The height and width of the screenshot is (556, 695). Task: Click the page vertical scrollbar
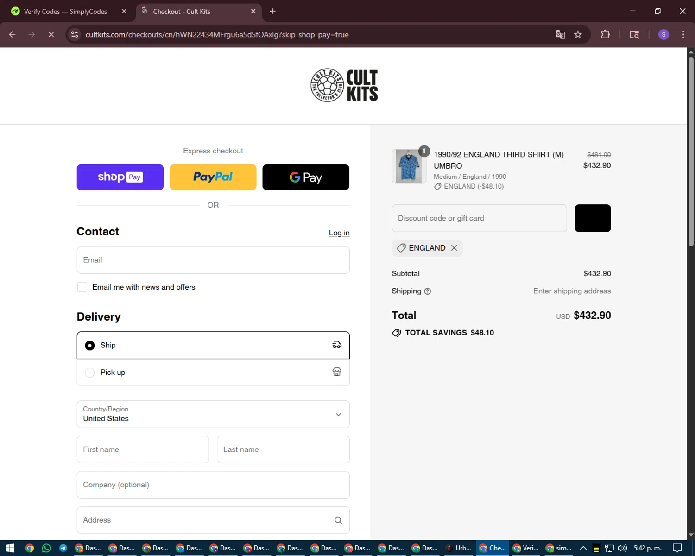pos(691,153)
